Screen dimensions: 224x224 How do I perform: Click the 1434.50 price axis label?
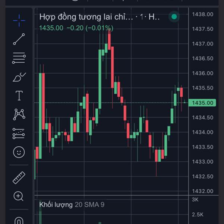[203, 118]
